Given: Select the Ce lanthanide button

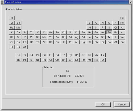Looking at the screenshot, I should (x=18, y=55).
